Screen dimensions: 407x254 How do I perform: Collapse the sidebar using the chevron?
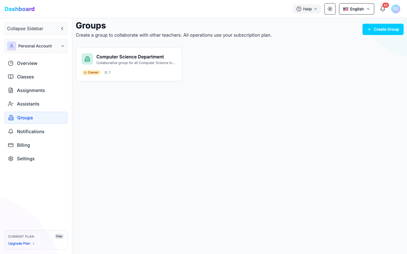[x=62, y=29]
